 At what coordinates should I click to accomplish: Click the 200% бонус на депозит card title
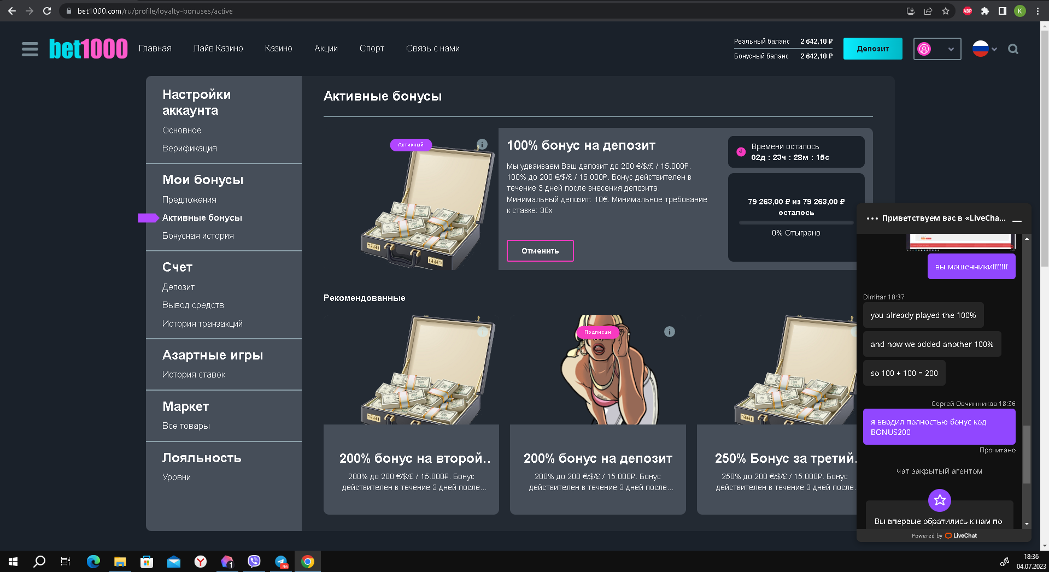pyautogui.click(x=598, y=458)
